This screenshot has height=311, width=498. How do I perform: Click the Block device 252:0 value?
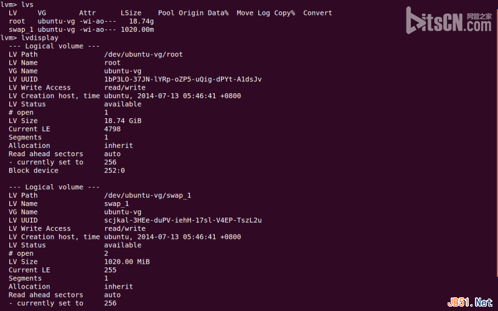115,170
